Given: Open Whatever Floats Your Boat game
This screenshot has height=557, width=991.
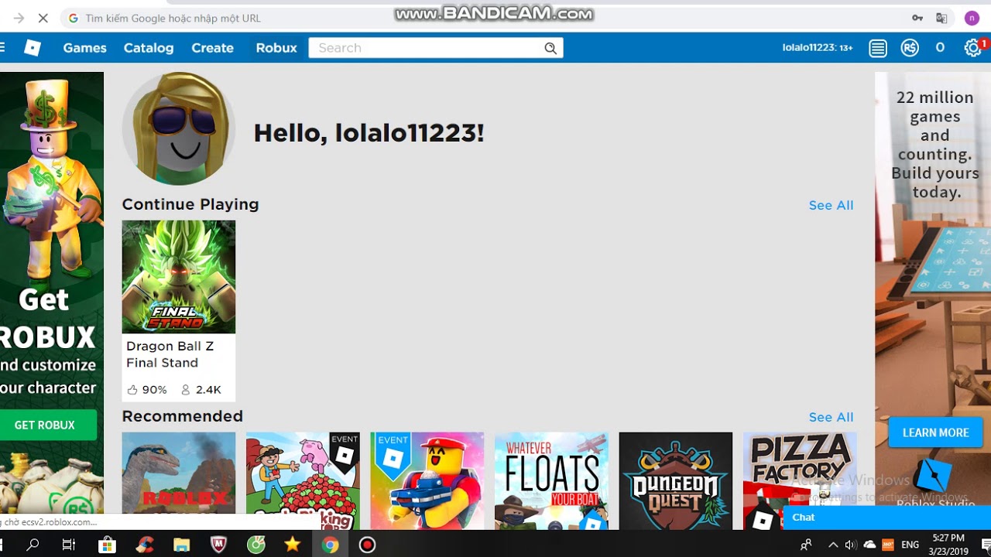Looking at the screenshot, I should [551, 480].
